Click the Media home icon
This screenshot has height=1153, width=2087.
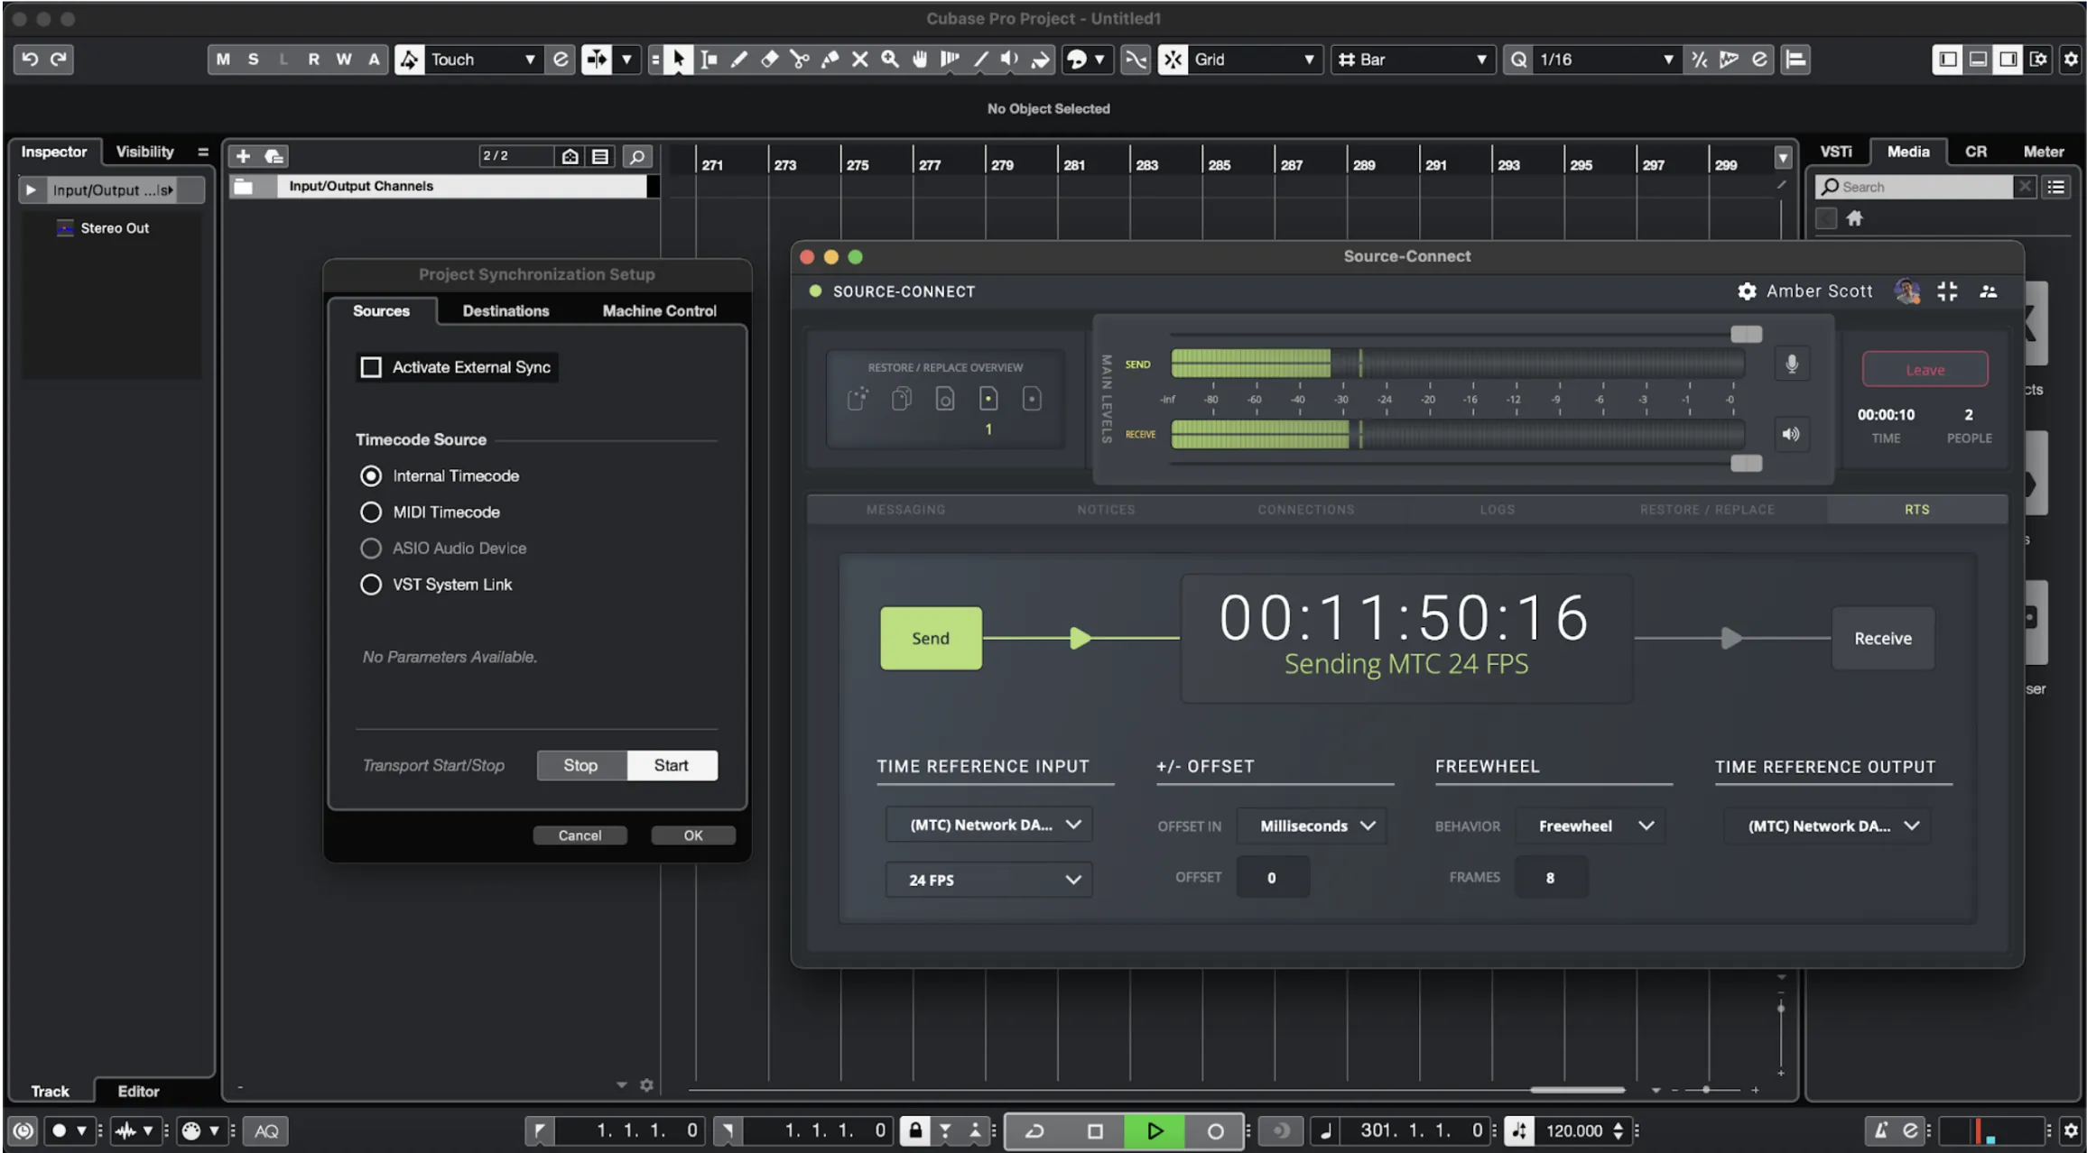point(1854,218)
